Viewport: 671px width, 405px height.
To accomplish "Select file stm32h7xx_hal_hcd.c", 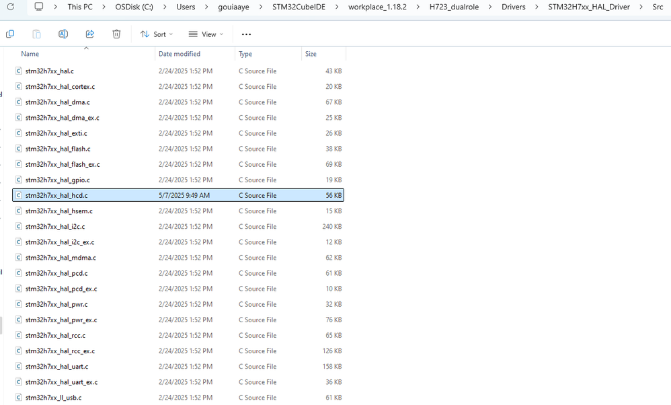I will point(178,195).
